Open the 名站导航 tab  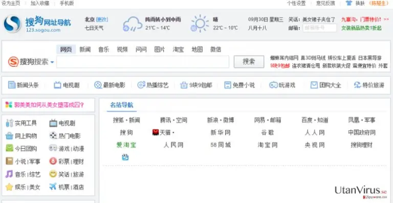122,105
